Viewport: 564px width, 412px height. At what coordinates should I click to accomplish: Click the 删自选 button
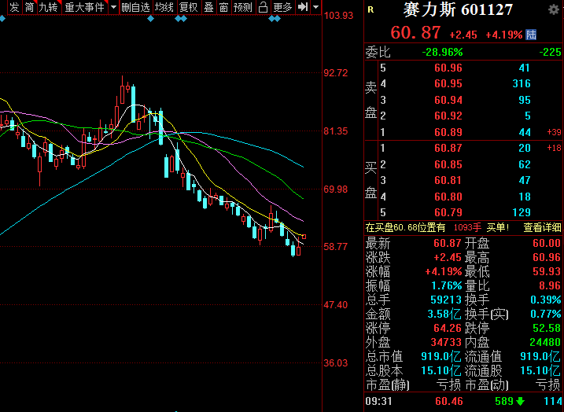click(x=135, y=7)
